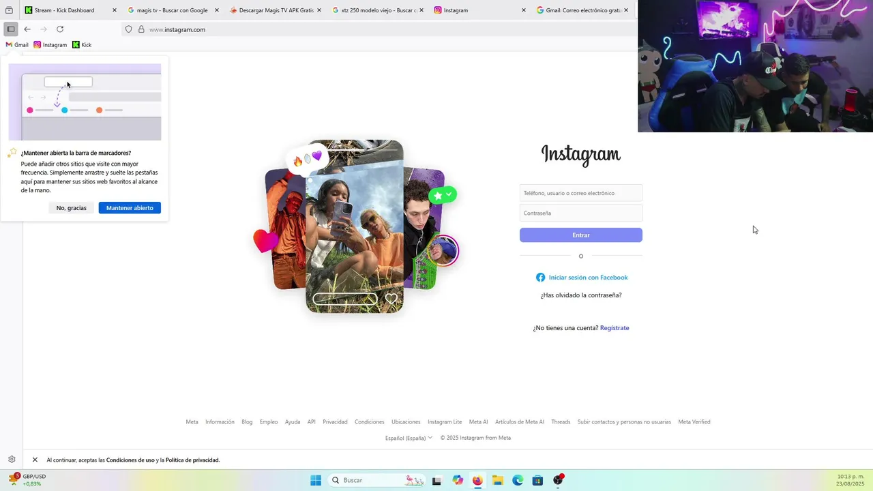This screenshot has width=873, height=491.
Task: Close the xtz 250 modelo viejo tab
Action: [x=421, y=10]
